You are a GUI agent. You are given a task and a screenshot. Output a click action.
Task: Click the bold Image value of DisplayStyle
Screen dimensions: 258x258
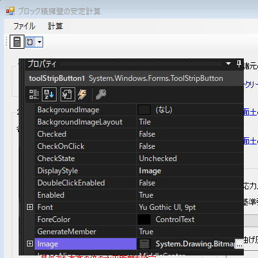pyautogui.click(x=150, y=171)
